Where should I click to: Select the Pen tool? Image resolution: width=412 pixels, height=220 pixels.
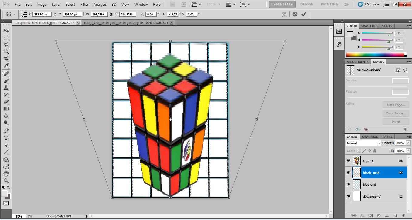(x=6, y=131)
